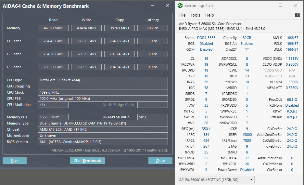
Task: Click the Capacity 32GB value
Action: click(x=247, y=38)
